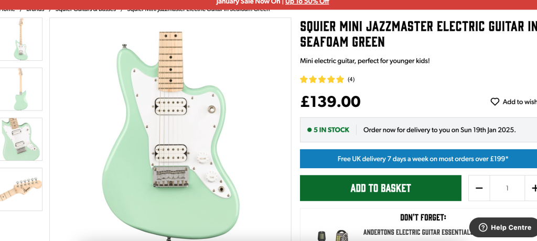Click the quantity input field
Screen dimensions: 537x241
pos(507,188)
